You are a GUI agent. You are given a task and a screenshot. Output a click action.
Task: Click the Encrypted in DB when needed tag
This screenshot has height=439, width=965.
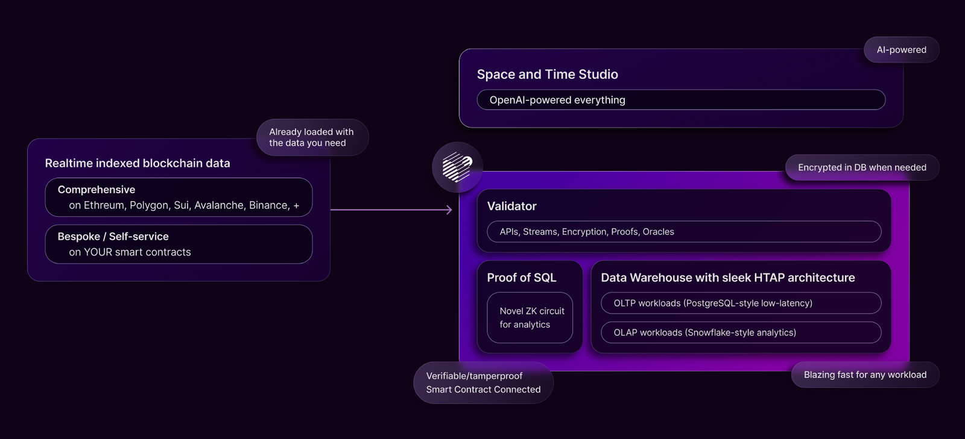861,167
